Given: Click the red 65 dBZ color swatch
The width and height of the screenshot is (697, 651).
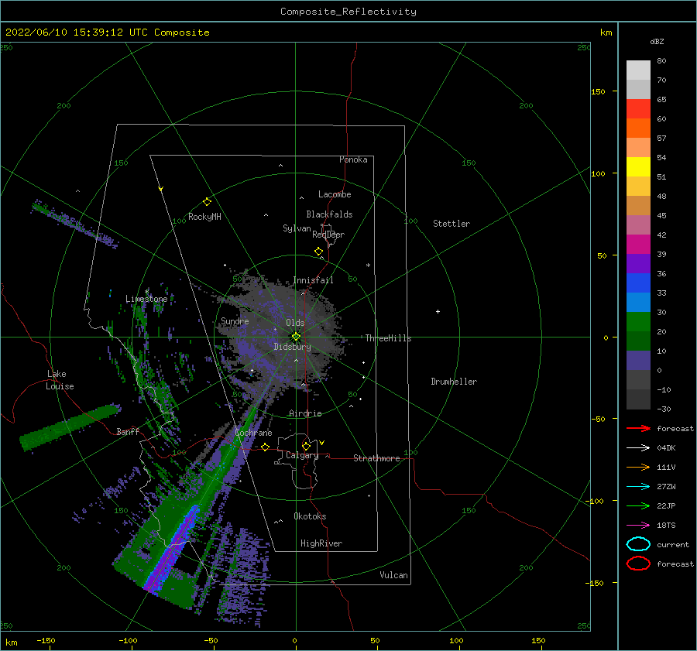Looking at the screenshot, I should coord(638,108).
